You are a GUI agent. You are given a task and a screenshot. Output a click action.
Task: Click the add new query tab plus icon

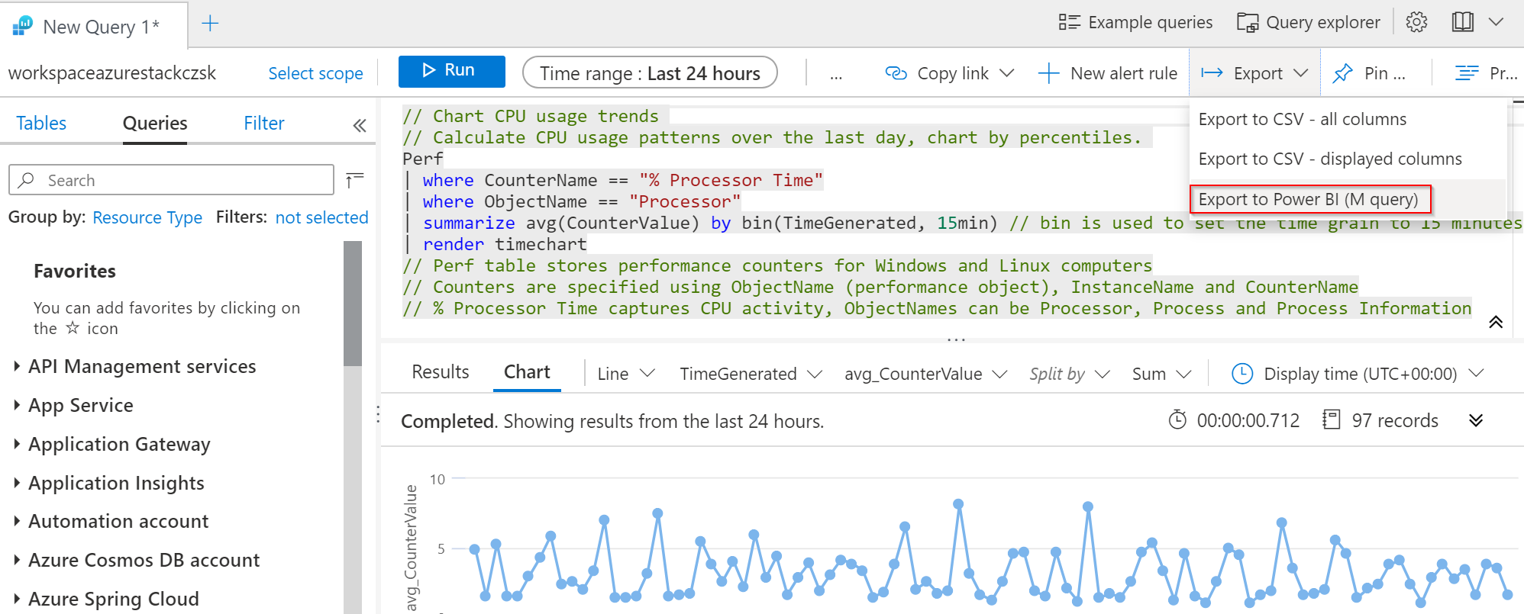(x=210, y=24)
